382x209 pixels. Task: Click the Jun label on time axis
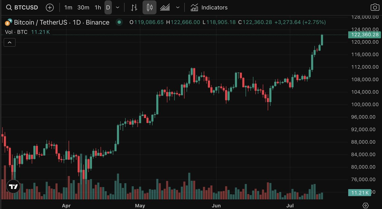coord(216,205)
